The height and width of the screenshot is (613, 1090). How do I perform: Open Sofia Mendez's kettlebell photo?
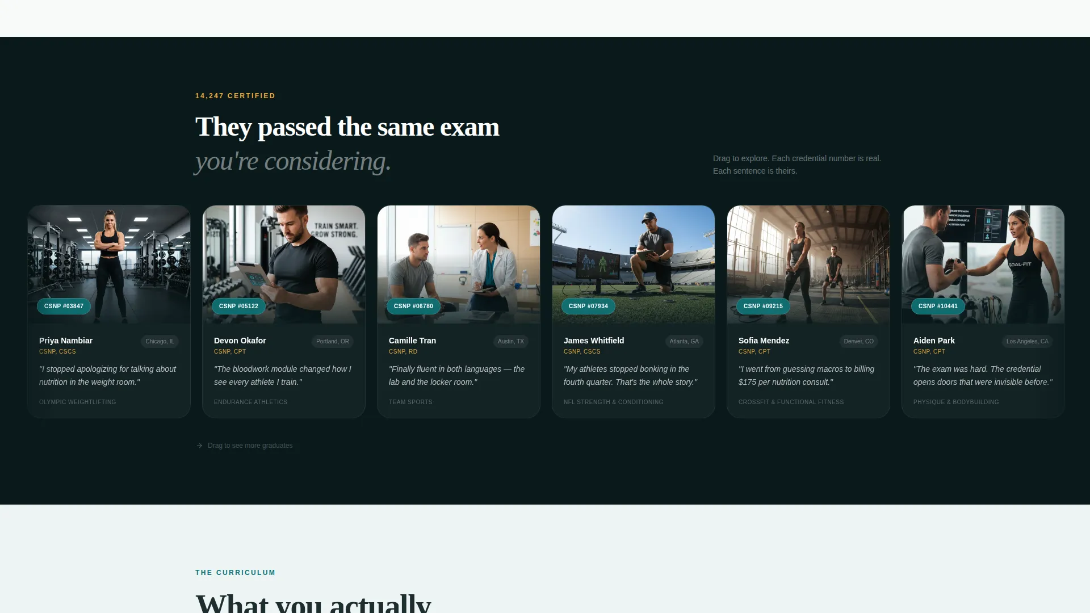tap(808, 264)
